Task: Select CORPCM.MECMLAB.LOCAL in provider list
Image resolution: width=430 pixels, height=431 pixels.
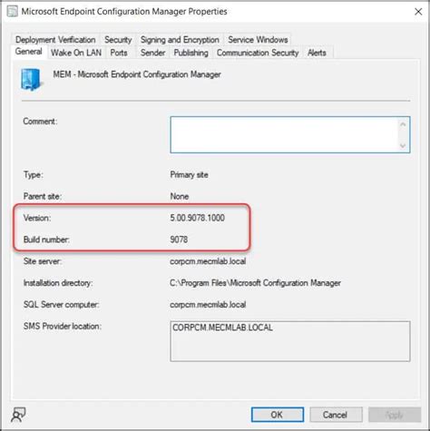Action: (x=222, y=328)
